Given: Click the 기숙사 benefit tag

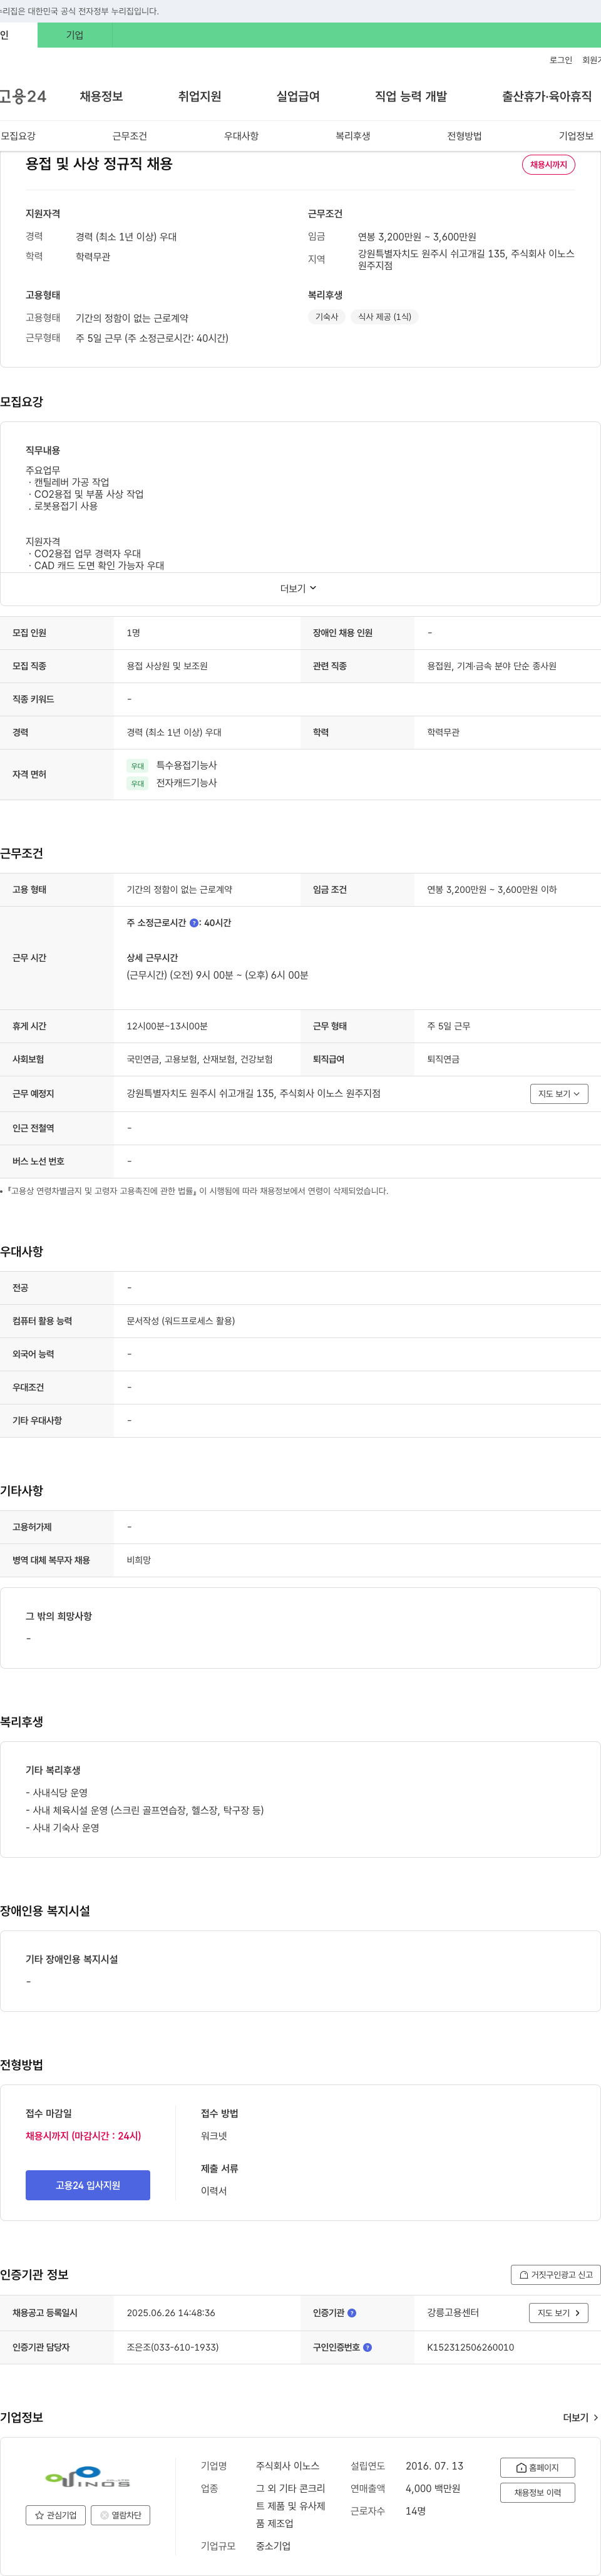Looking at the screenshot, I should [327, 317].
